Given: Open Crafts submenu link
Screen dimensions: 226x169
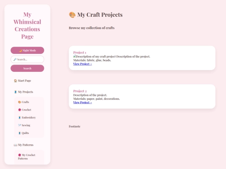Looking at the screenshot, I should tap(23, 102).
